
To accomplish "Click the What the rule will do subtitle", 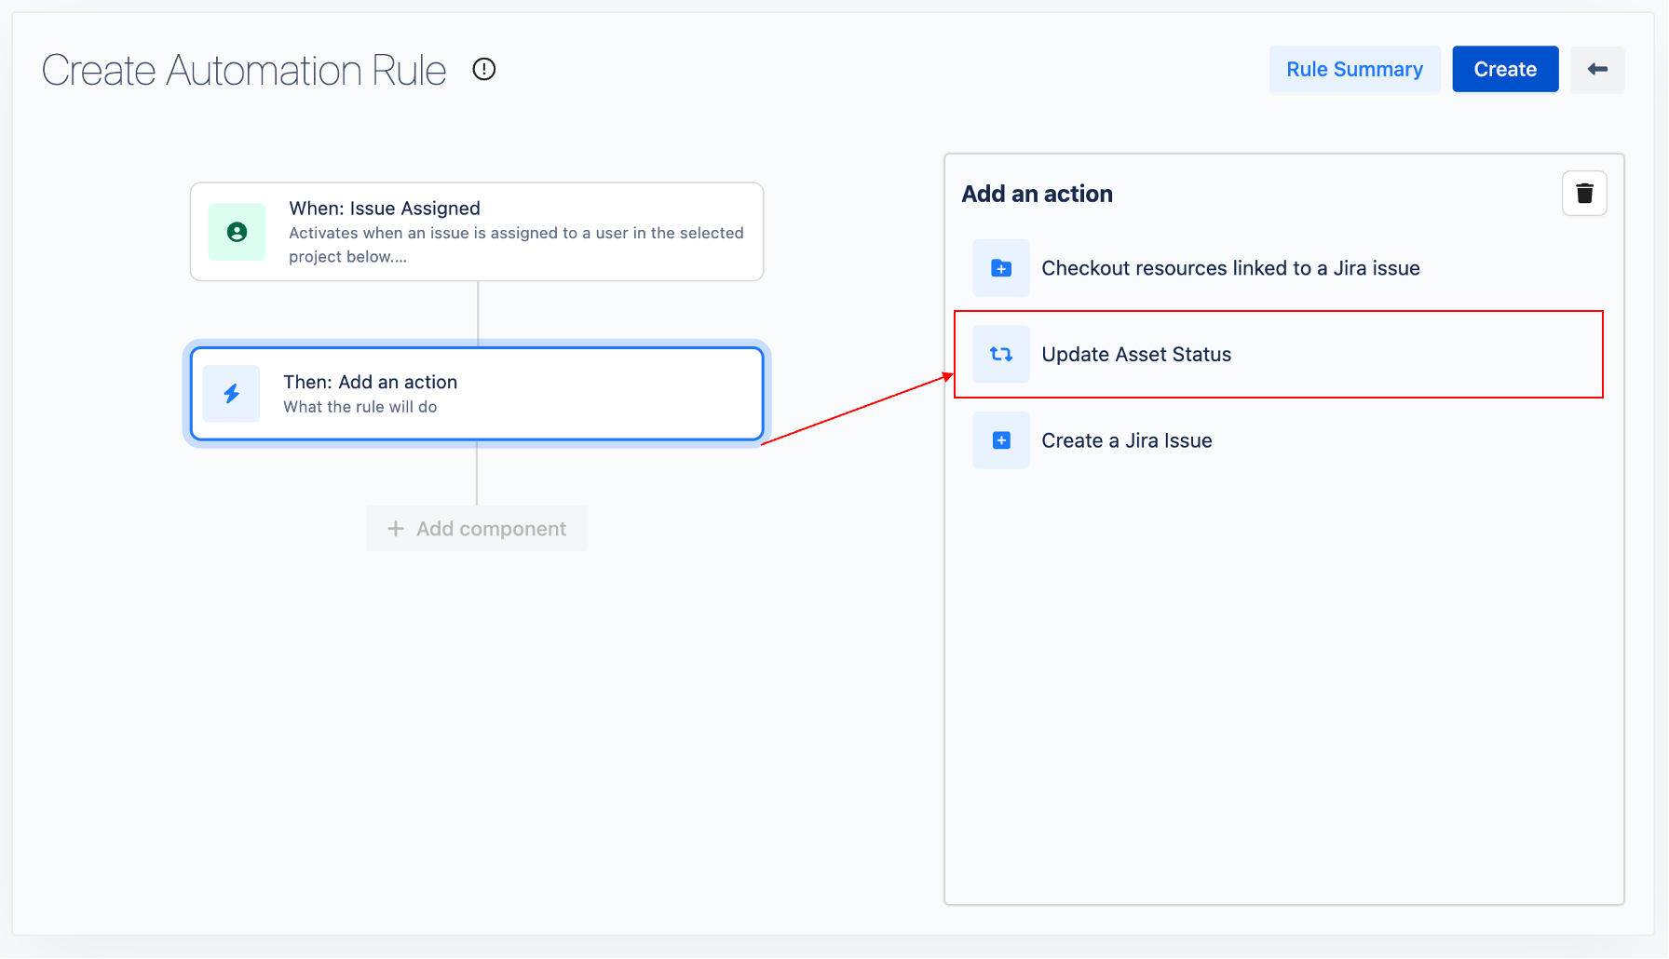I will pyautogui.click(x=360, y=407).
